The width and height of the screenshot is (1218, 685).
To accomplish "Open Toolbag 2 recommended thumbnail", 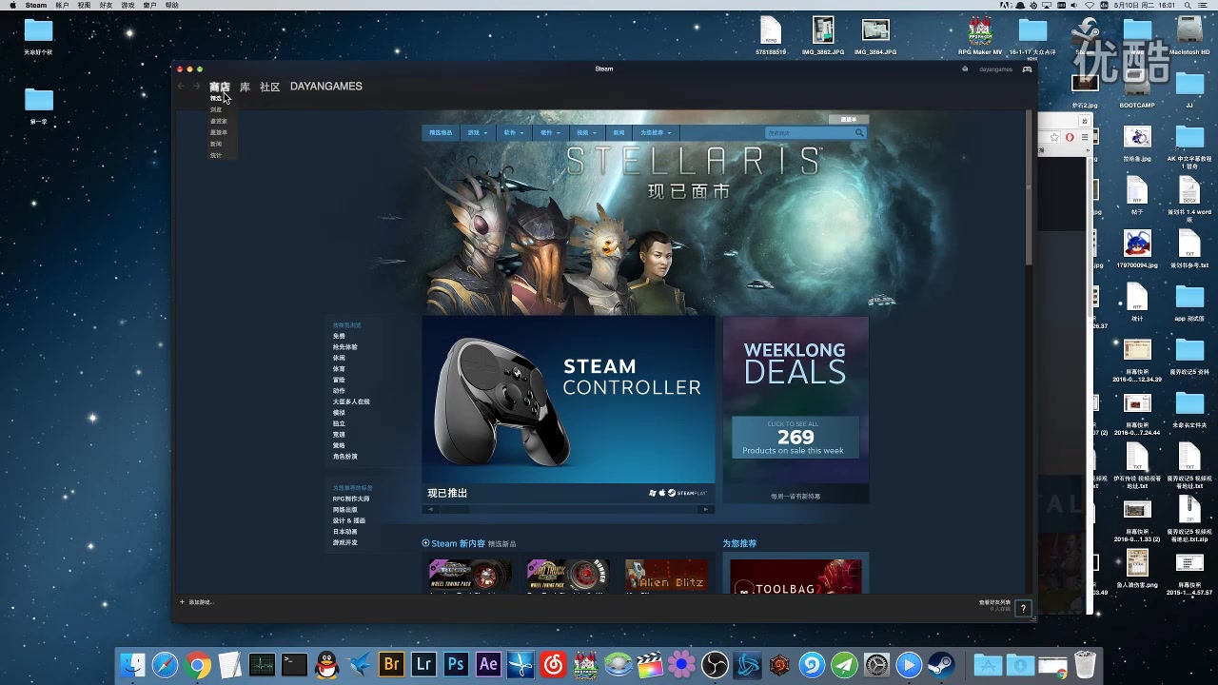I will [x=796, y=577].
